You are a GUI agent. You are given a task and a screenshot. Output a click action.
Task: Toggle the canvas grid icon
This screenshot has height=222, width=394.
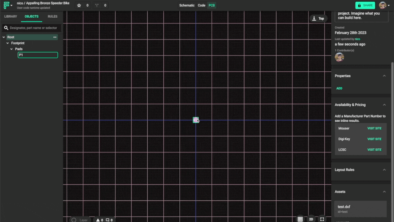click(x=300, y=219)
